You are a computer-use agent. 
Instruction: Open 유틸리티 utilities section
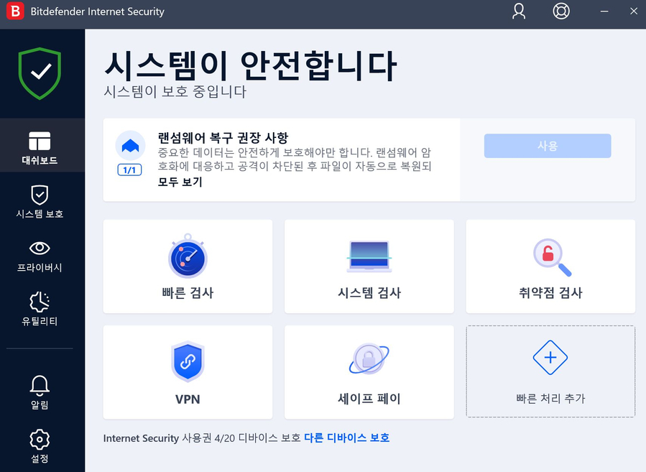pos(40,309)
